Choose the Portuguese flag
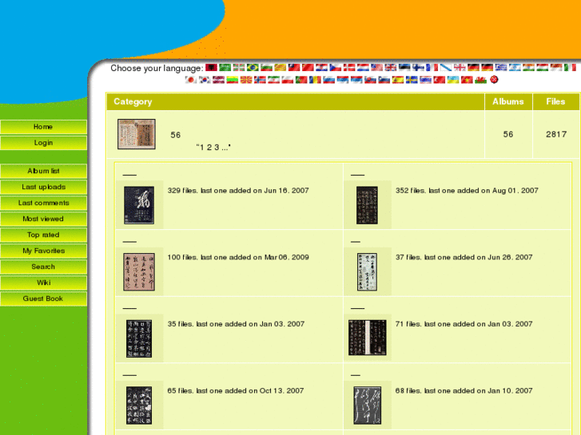This screenshot has height=435, width=581. (x=300, y=80)
